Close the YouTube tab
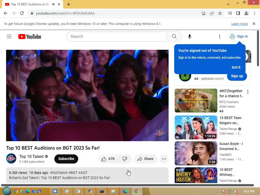This screenshot has width=260, height=195. (59, 4)
